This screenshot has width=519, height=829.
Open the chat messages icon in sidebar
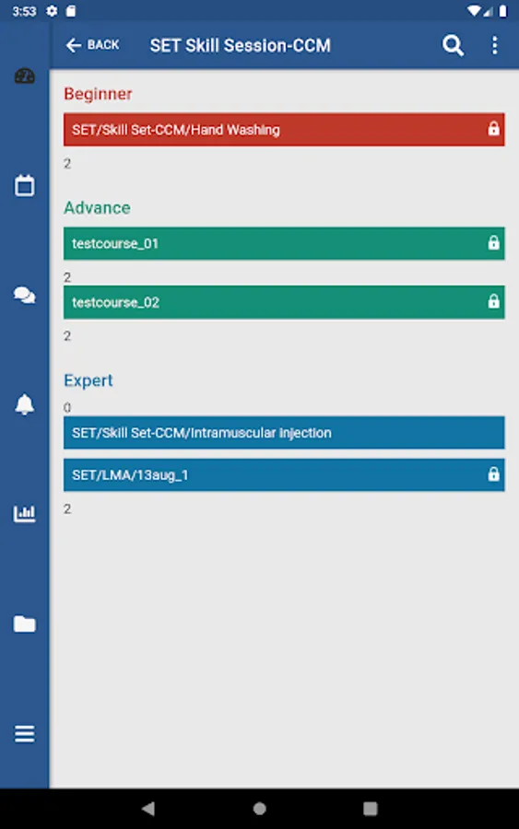pyautogui.click(x=24, y=295)
